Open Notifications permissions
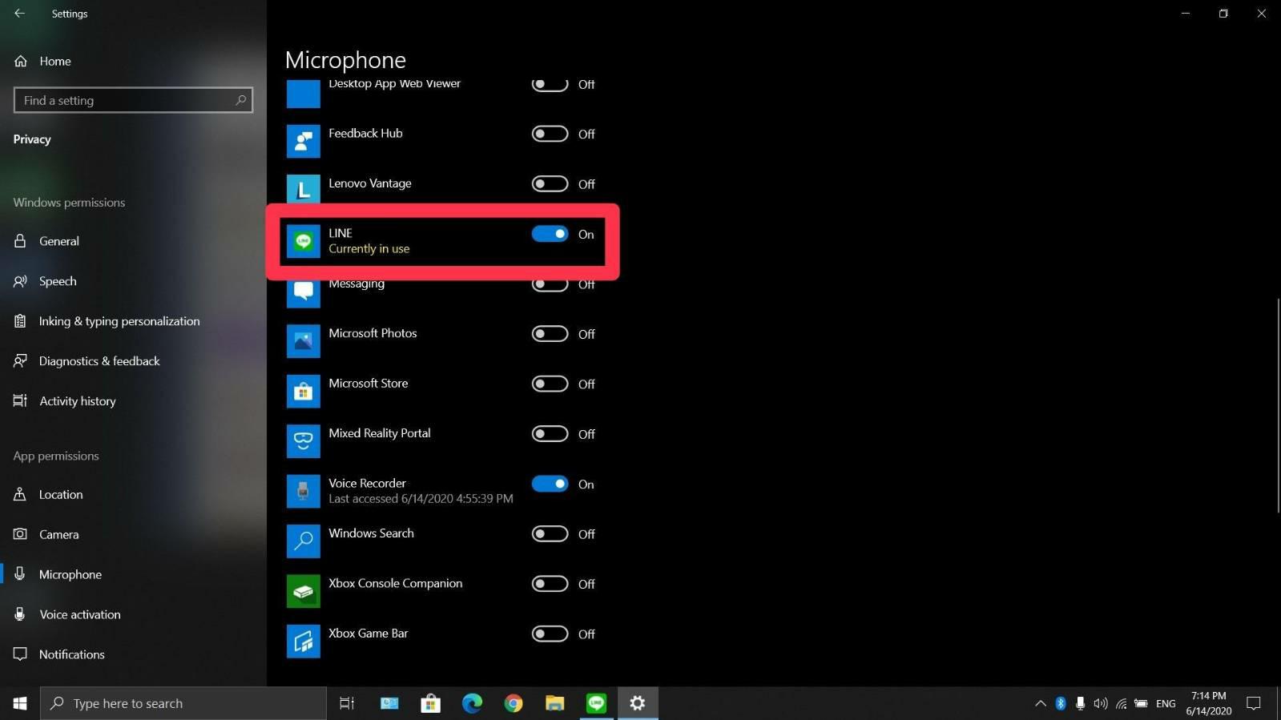Viewport: 1281px width, 720px height. pos(133,654)
